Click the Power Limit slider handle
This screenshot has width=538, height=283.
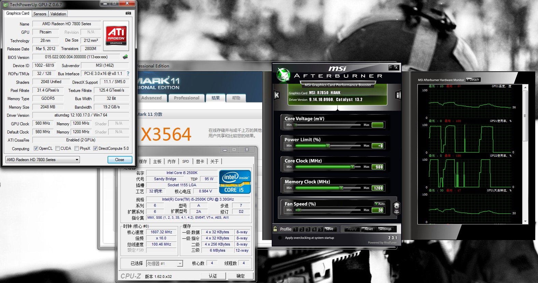(x=328, y=146)
